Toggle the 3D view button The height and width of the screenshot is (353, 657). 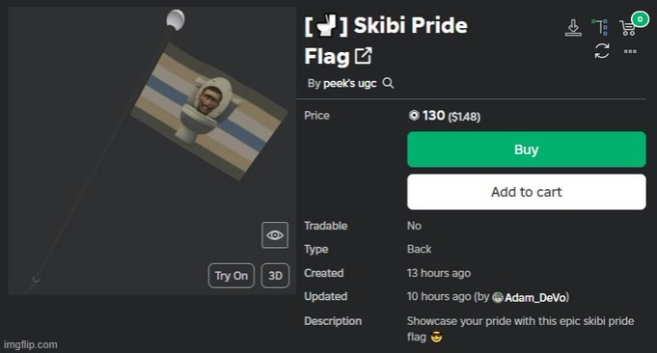(x=275, y=276)
